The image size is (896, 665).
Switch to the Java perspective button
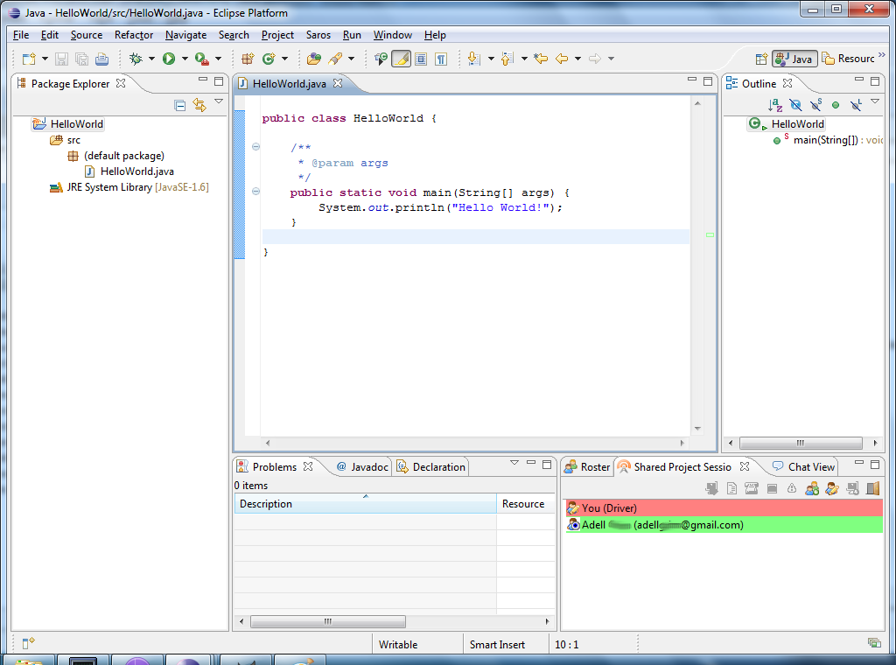[x=795, y=59]
